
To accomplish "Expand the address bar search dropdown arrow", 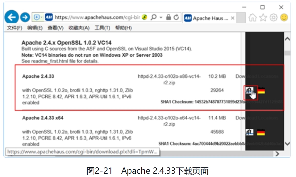I will [x=161, y=17].
